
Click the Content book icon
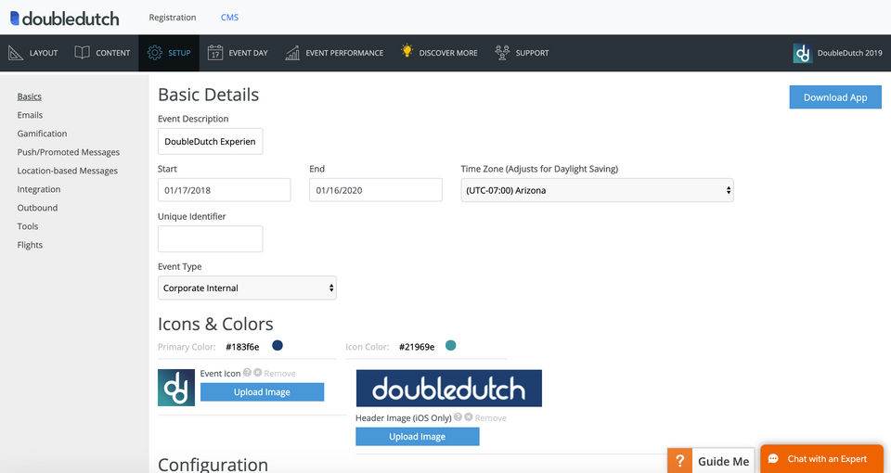pos(82,53)
